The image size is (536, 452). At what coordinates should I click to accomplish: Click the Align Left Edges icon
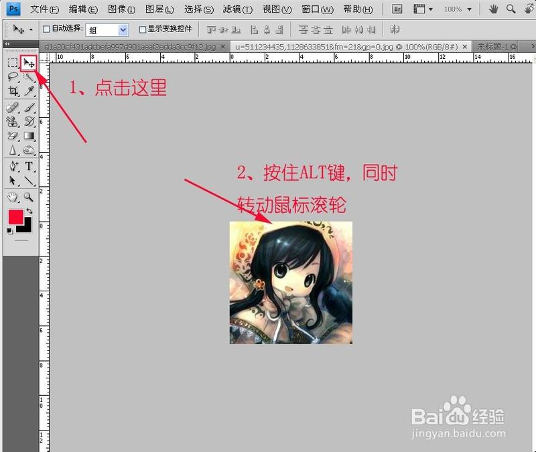pyautogui.click(x=254, y=30)
